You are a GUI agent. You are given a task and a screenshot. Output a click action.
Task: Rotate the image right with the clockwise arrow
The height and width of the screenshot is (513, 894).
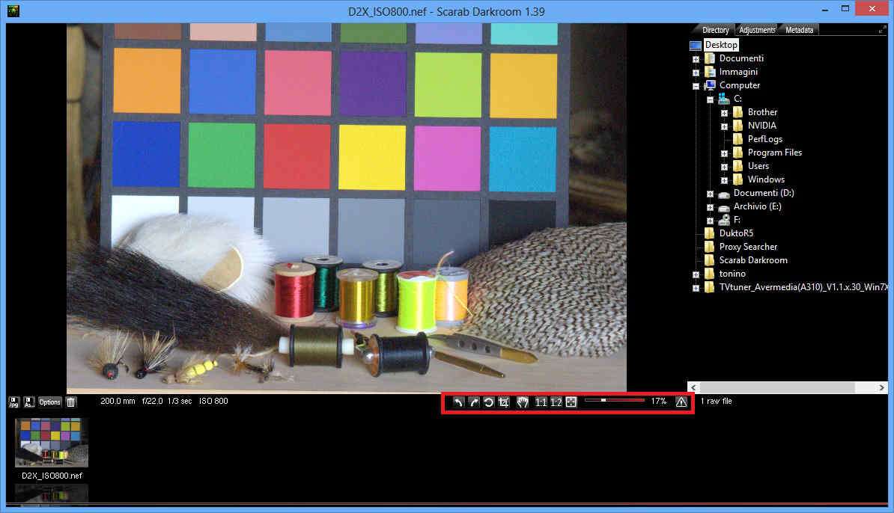coord(473,402)
